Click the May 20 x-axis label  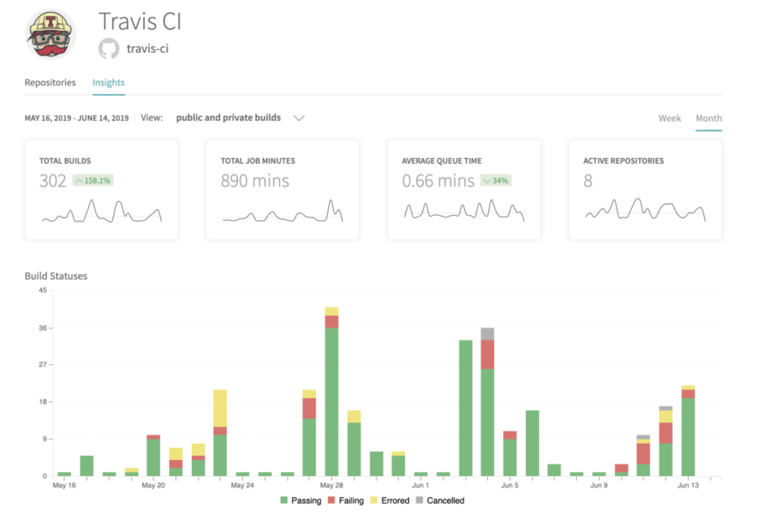(154, 485)
